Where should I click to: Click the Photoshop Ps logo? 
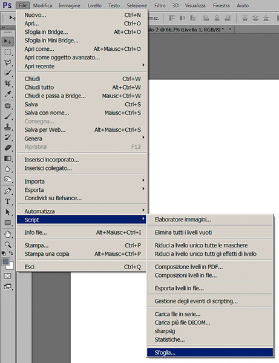point(7,5)
